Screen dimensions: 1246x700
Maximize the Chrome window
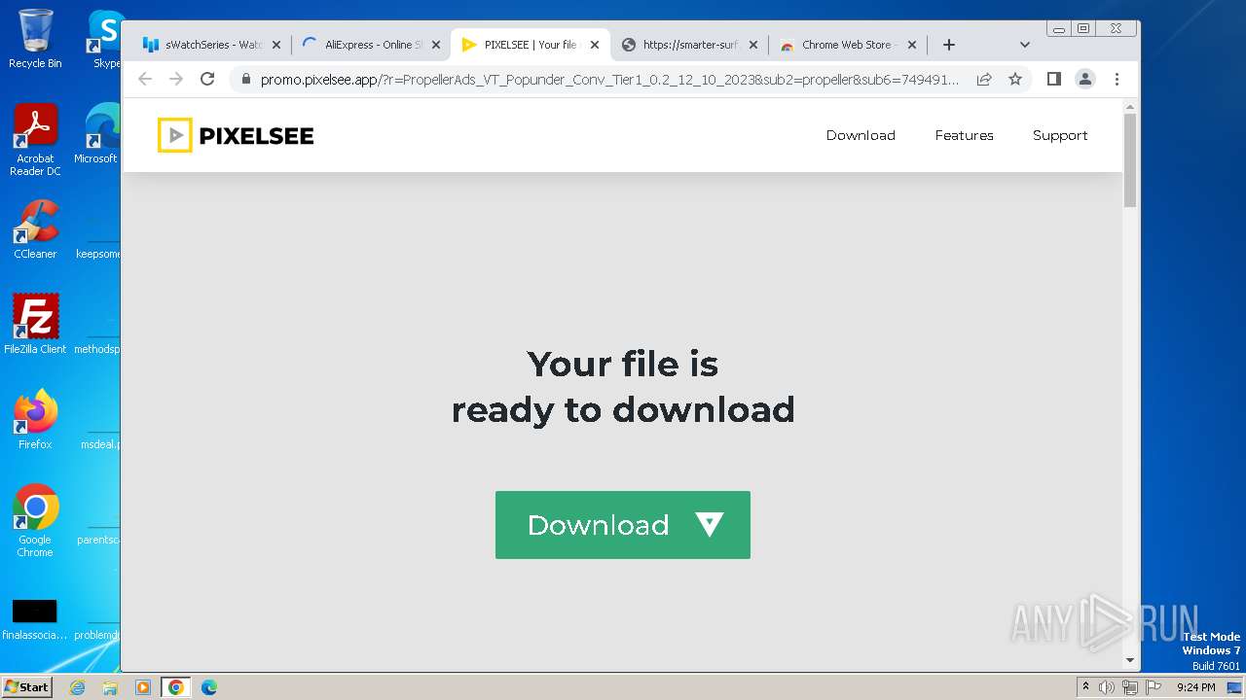click(1082, 29)
